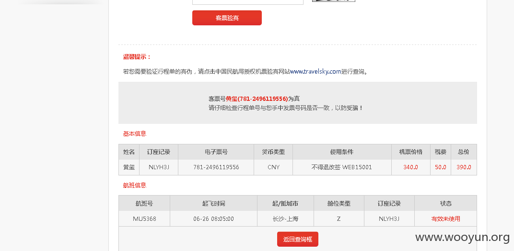Open the www.travelsky.com link
Screen dimensions: 514x251
(315, 72)
